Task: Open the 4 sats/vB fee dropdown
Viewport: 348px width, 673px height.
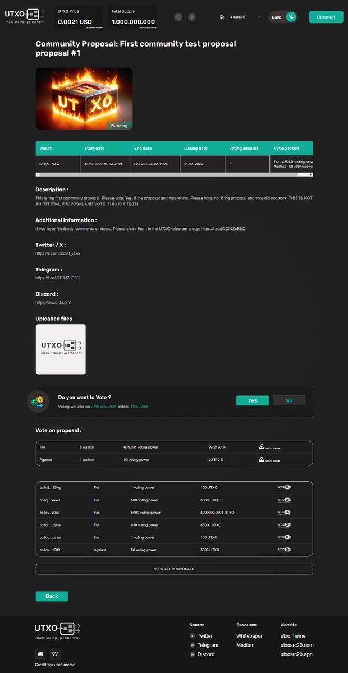Action: pos(245,17)
